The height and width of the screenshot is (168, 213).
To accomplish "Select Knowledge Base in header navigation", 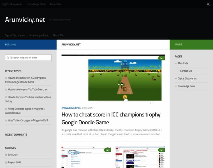I will pos(39,35).
